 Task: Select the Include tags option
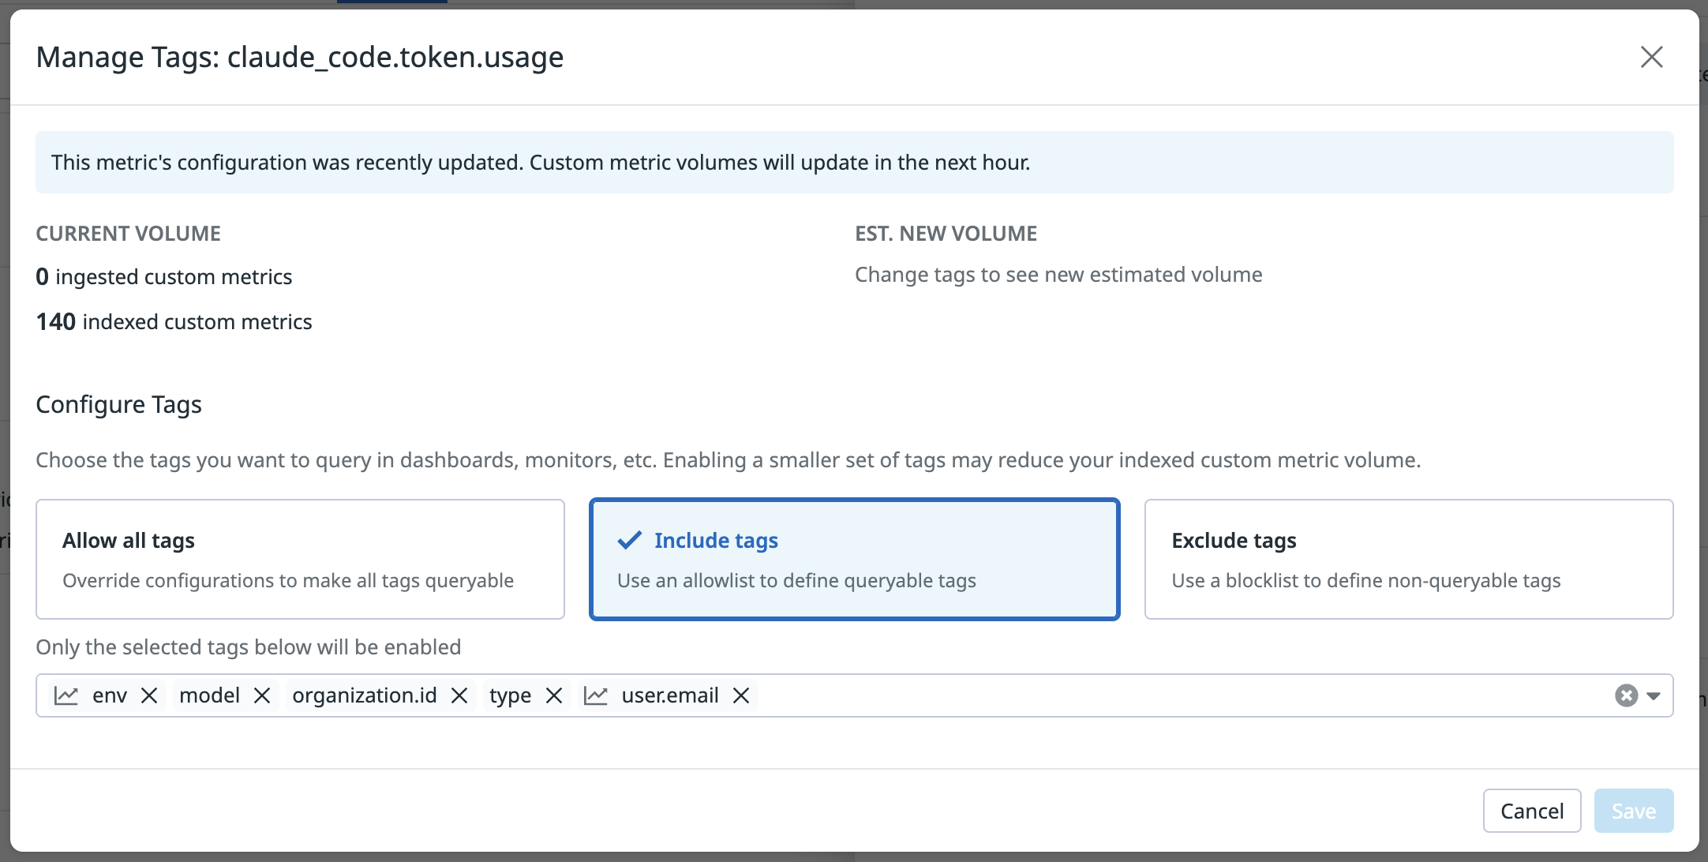(x=854, y=559)
